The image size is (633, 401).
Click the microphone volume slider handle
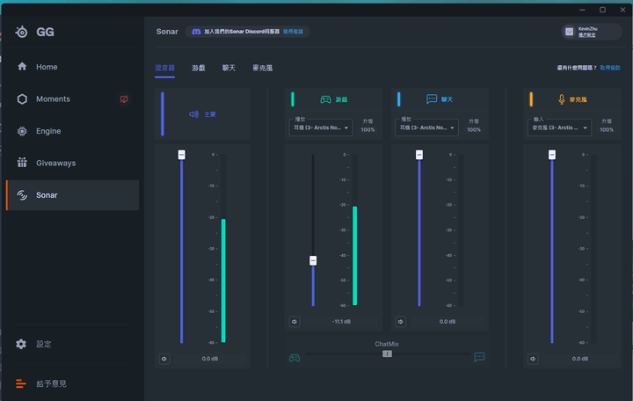(x=552, y=155)
